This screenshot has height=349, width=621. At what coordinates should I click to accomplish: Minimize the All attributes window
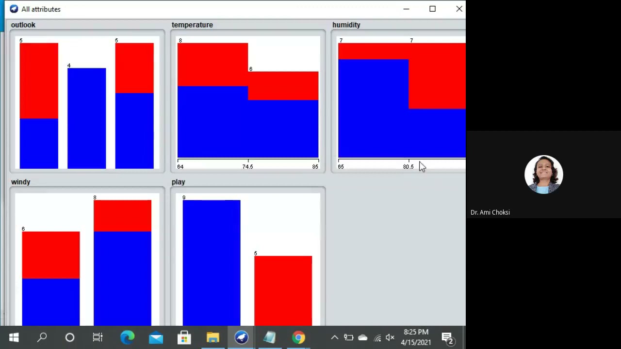coord(406,9)
